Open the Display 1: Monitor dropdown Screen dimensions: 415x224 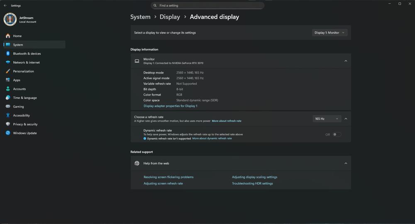330,32
